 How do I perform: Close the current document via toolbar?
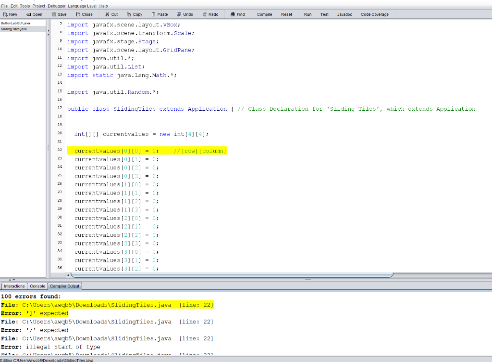tap(84, 14)
